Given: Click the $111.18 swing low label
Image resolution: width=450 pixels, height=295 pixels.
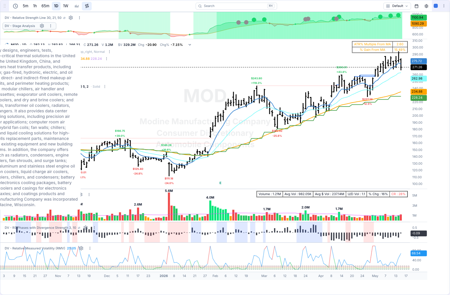Looking at the screenshot, I should tap(169, 178).
